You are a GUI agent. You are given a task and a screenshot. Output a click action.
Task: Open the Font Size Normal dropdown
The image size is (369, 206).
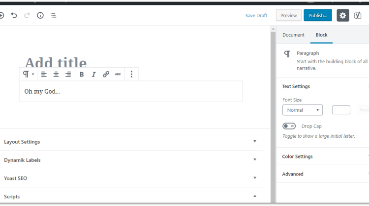pyautogui.click(x=303, y=110)
